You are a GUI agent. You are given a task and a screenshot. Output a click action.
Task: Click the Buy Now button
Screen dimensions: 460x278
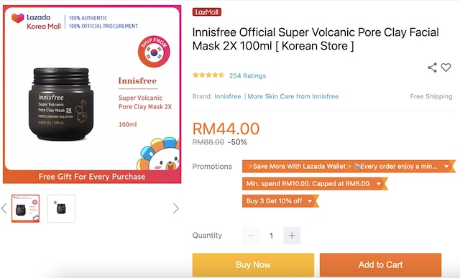point(253,265)
